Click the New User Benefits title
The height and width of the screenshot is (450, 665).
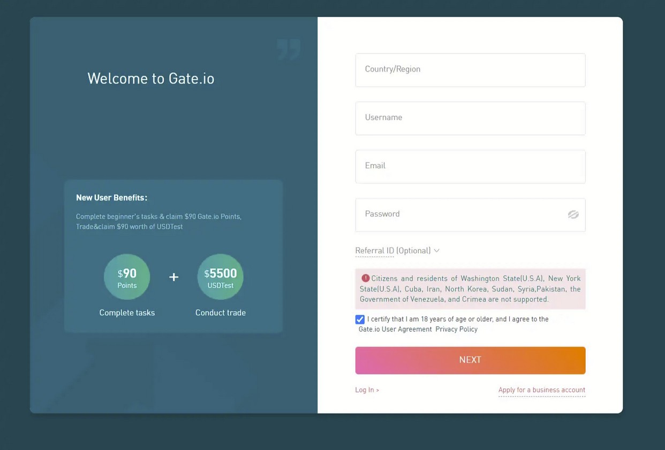point(111,198)
